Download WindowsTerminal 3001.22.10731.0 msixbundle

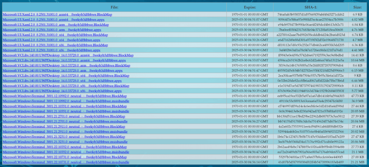point(65,162)
